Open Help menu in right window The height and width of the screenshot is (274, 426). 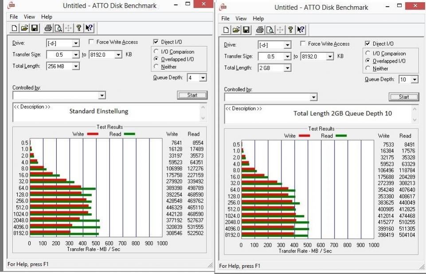(258, 19)
